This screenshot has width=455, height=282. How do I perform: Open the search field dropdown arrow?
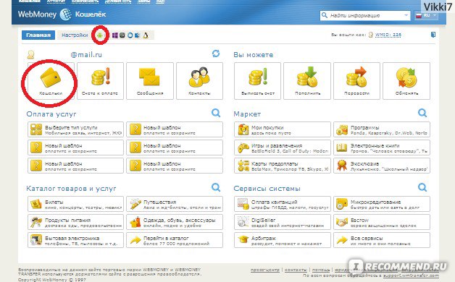coord(406,15)
